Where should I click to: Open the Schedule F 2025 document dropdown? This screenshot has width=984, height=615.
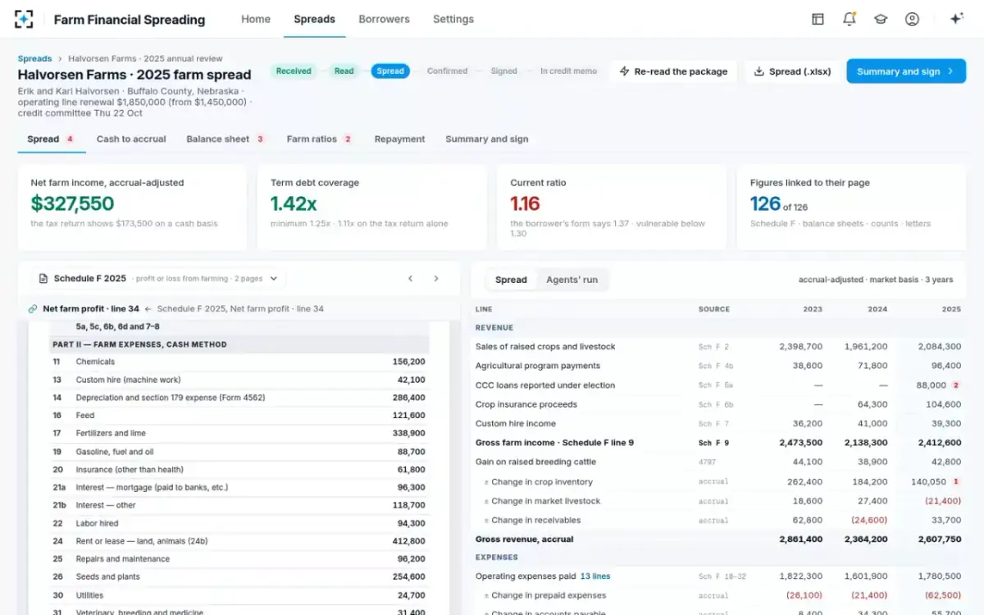click(x=158, y=279)
